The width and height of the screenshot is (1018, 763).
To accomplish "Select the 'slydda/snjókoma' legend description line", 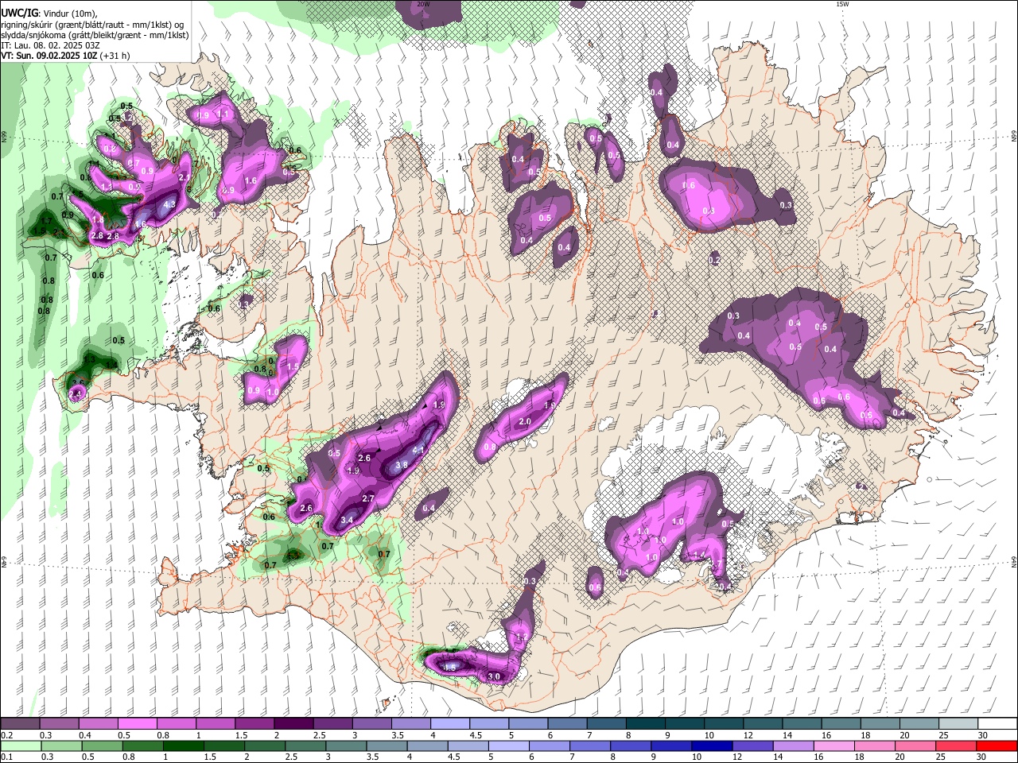I will click(95, 35).
